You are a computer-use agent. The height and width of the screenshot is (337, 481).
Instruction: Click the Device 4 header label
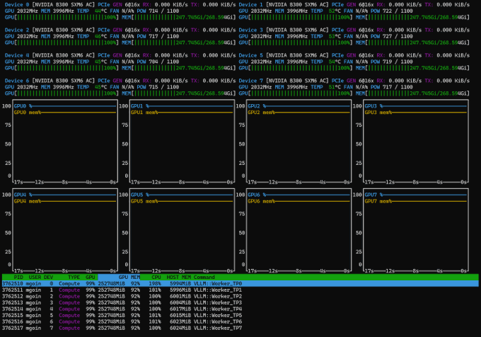click(x=17, y=55)
